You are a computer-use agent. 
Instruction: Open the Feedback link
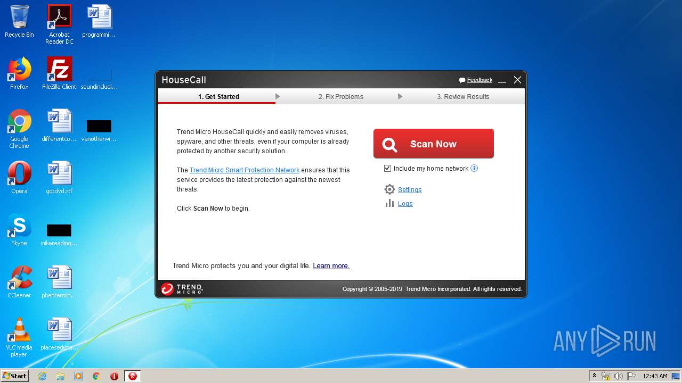[480, 80]
